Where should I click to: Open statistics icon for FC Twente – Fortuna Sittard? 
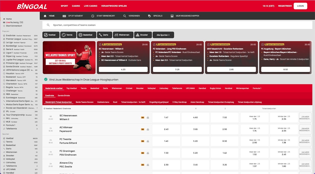148,141
